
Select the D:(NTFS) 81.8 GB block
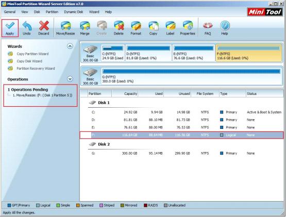tap(148, 53)
